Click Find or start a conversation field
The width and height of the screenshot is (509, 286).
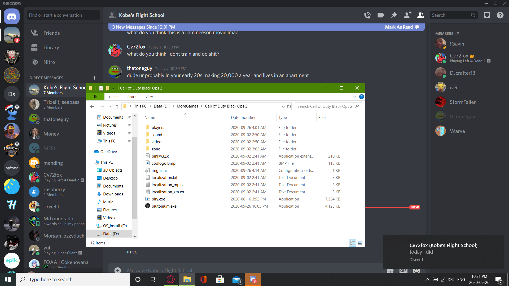coord(63,15)
